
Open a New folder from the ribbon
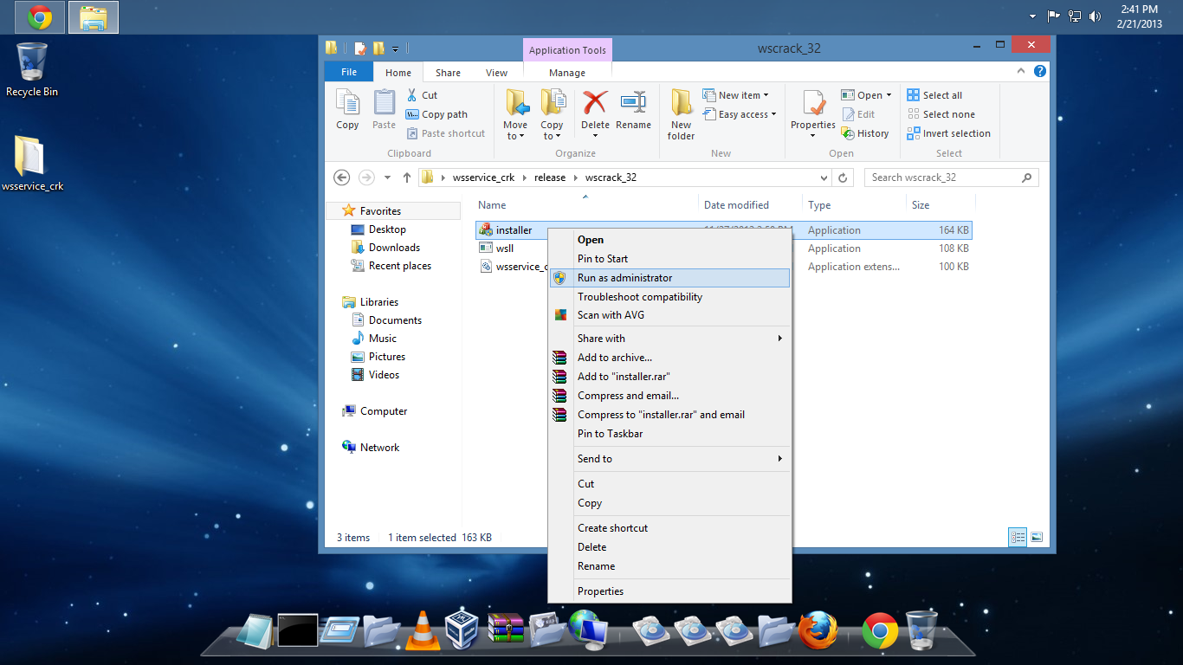[681, 113]
